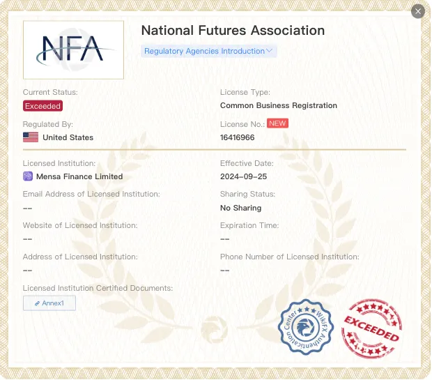The width and height of the screenshot is (432, 380).
Task: Click the Effective Date label
Action: [x=247, y=163]
